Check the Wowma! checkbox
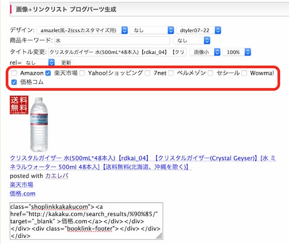289x244 pixels. 244,73
